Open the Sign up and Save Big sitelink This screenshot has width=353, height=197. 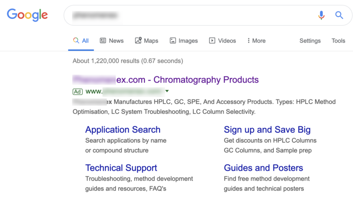(267, 130)
